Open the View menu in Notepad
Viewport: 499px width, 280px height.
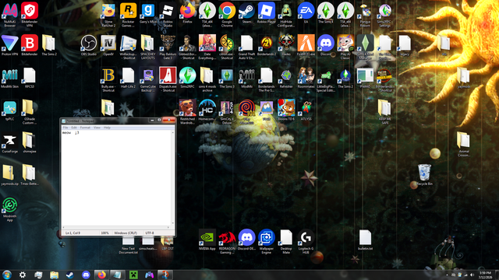(97, 128)
